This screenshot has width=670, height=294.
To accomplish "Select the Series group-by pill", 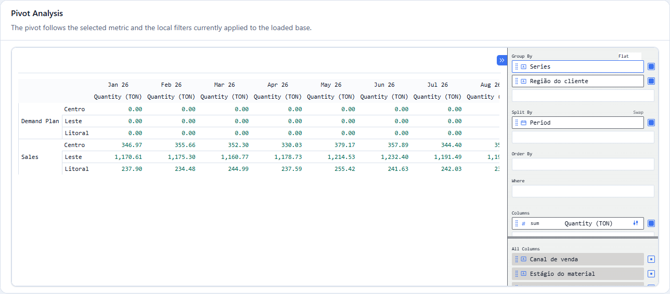I will [x=578, y=66].
